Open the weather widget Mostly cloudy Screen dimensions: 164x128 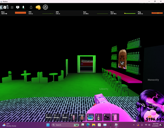click(x=9, y=125)
